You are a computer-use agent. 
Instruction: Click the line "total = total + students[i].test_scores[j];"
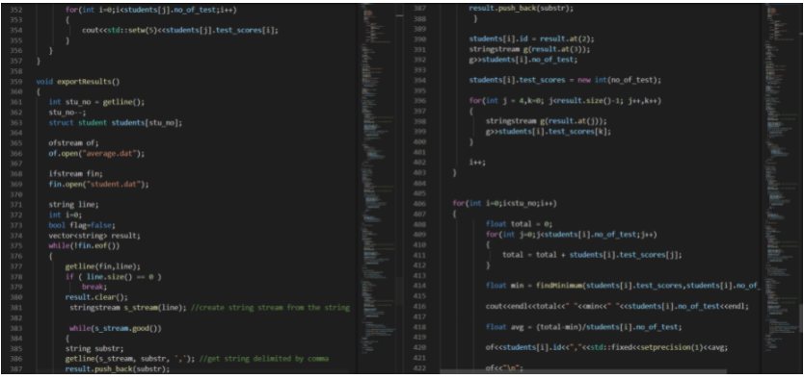[x=592, y=255]
